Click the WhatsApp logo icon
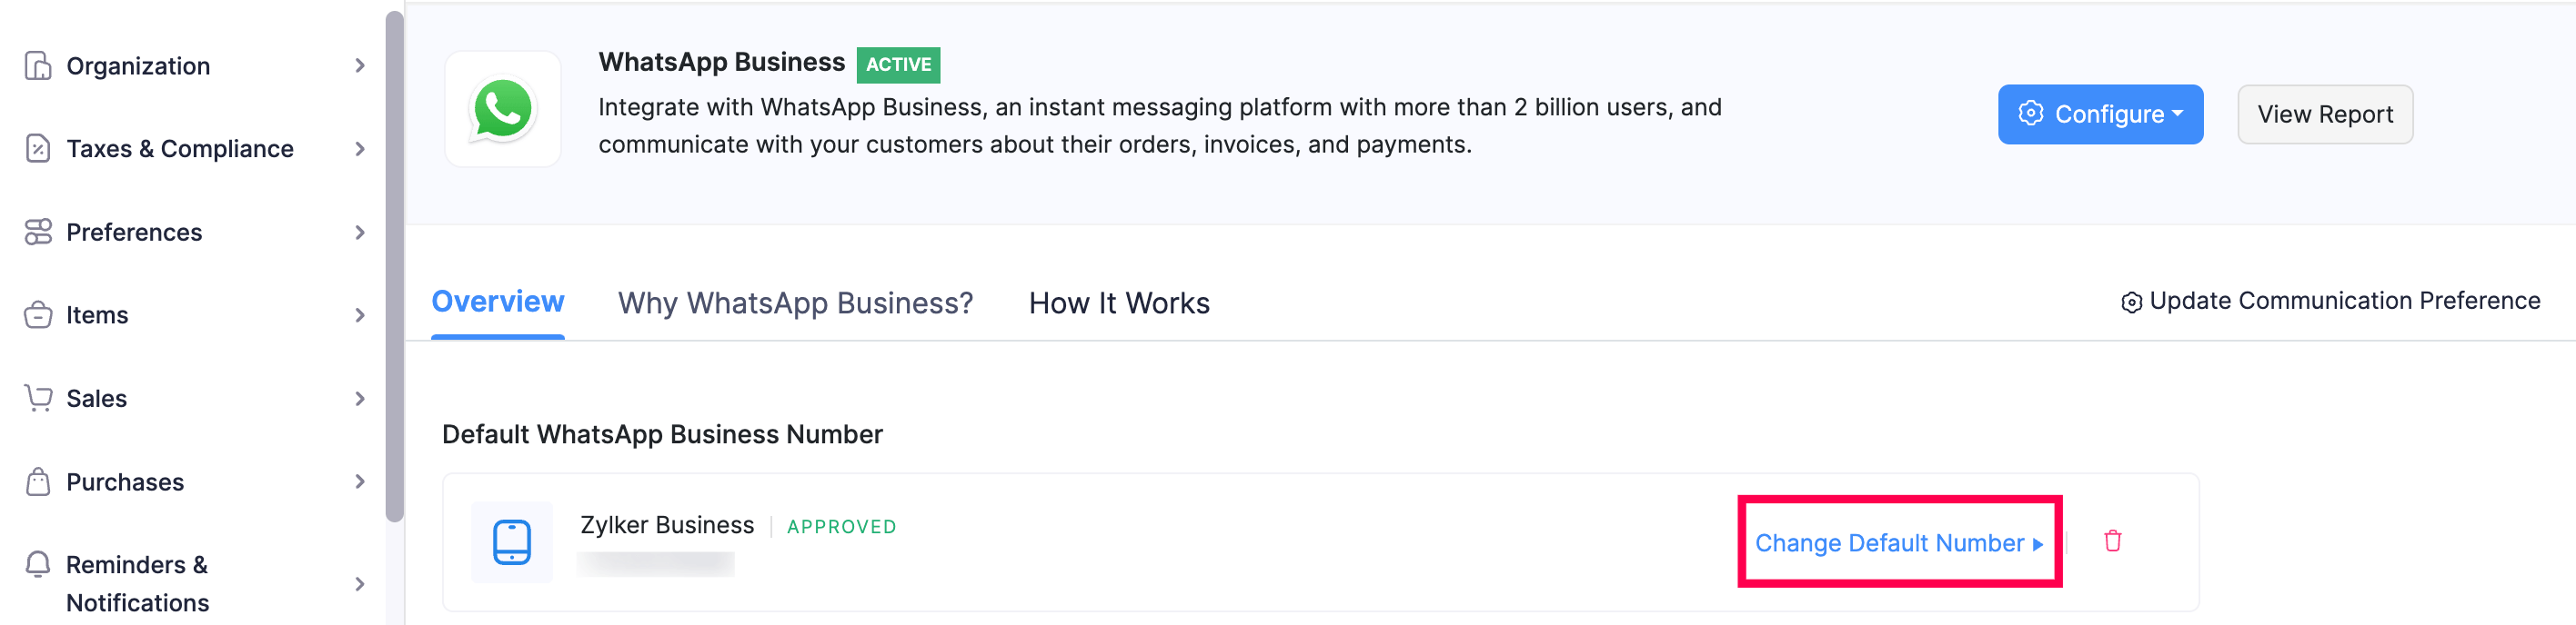 click(503, 109)
